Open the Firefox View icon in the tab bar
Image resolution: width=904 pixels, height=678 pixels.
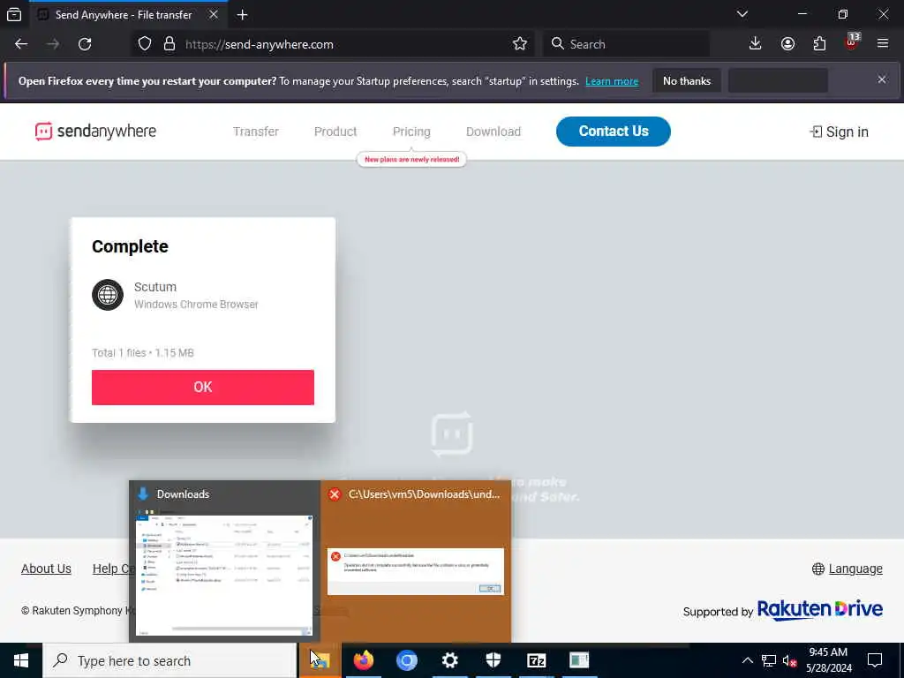14,14
